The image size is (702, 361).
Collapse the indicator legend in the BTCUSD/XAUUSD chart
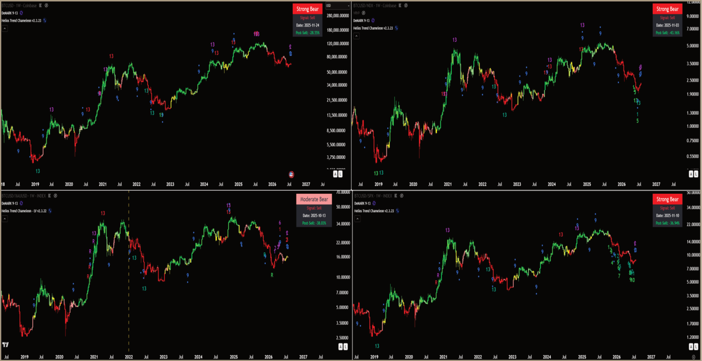click(x=5, y=218)
